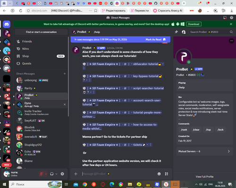The height and width of the screenshot is (188, 236).
Task: Open tickets channel link
Action: click(x=117, y=145)
